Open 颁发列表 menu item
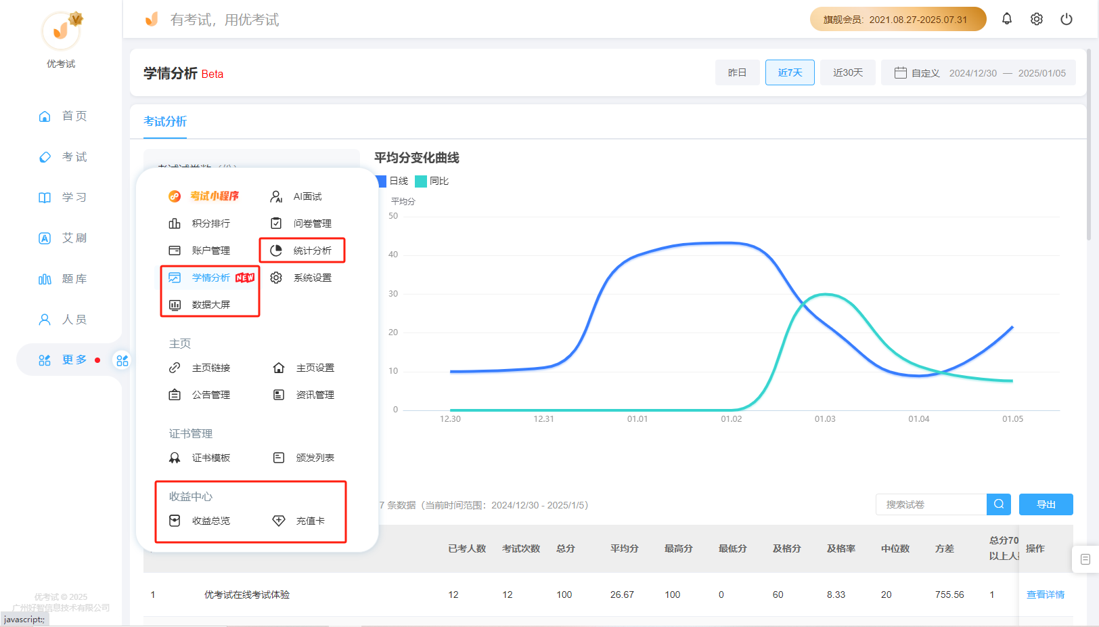1099x627 pixels. click(303, 458)
